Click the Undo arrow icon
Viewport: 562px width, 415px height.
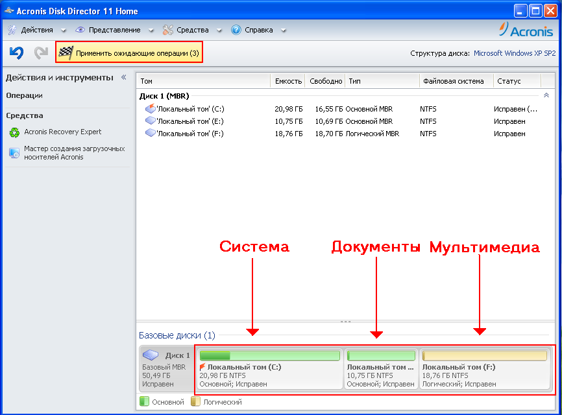tap(16, 53)
